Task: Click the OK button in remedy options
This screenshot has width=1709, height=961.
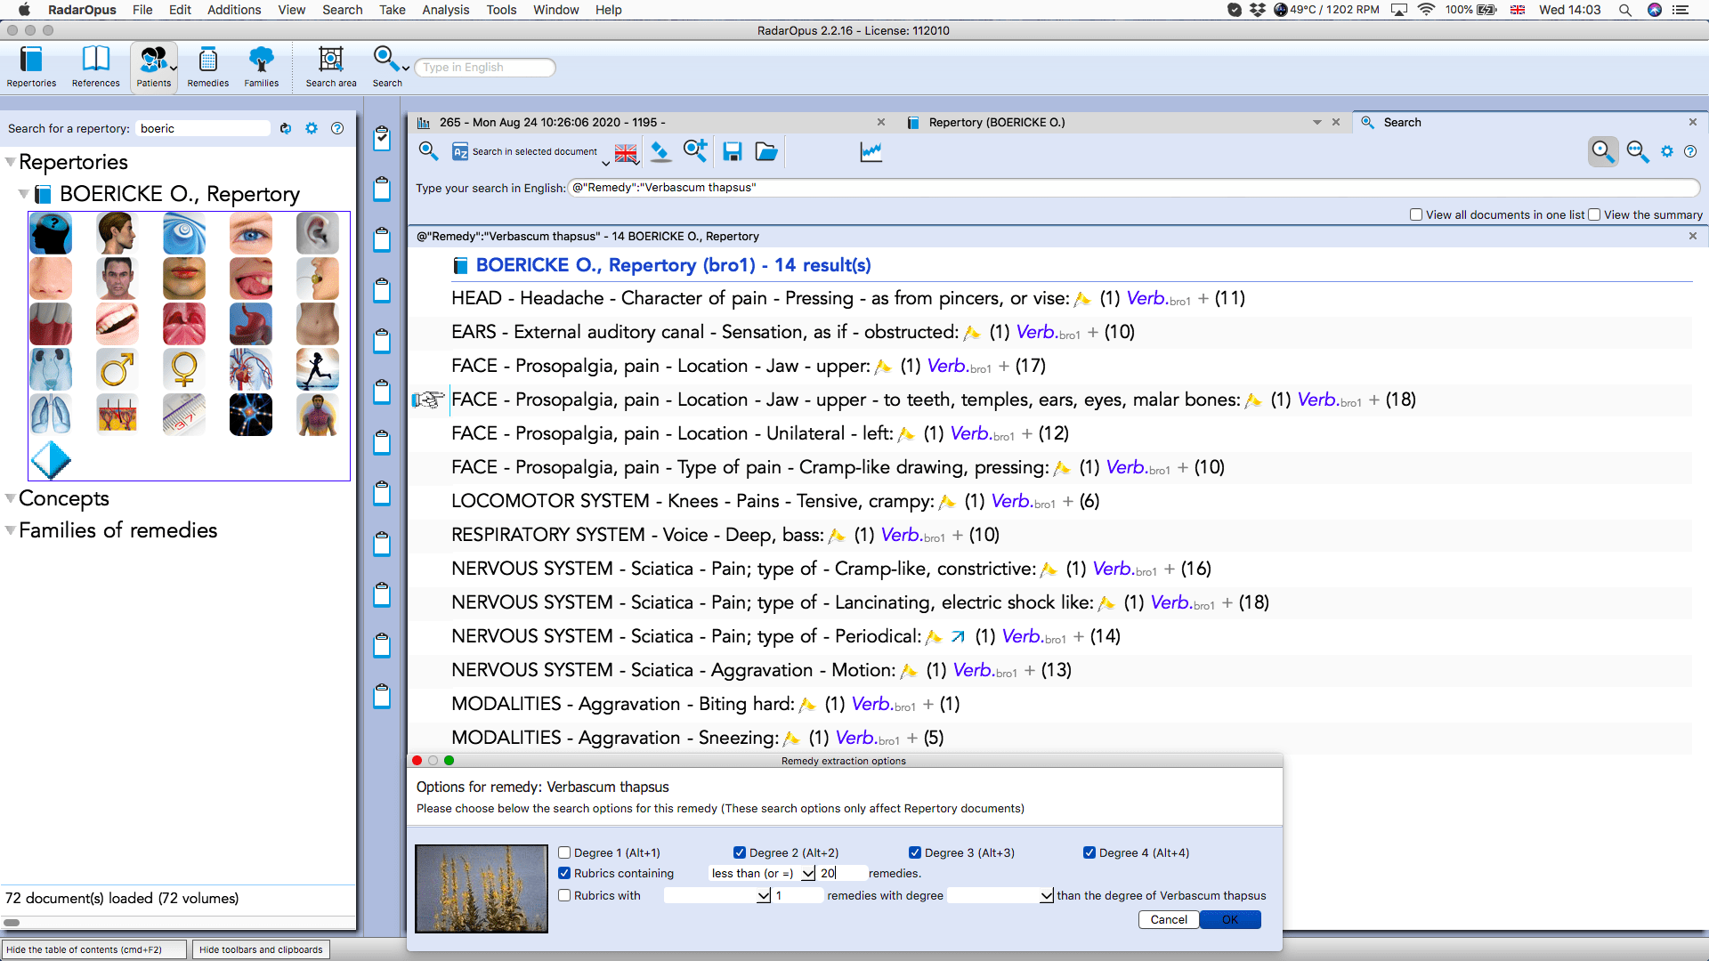Action: (1230, 920)
